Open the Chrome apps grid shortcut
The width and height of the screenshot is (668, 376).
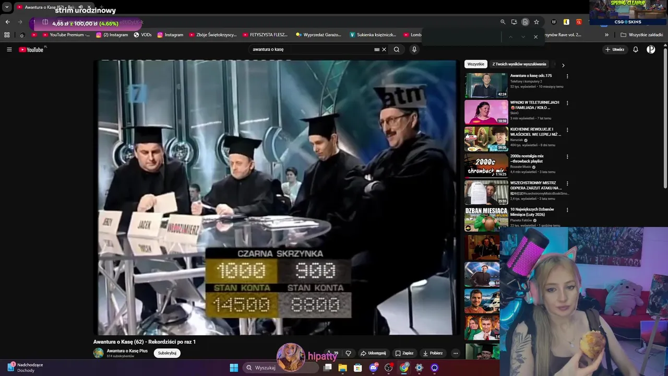[x=7, y=35]
